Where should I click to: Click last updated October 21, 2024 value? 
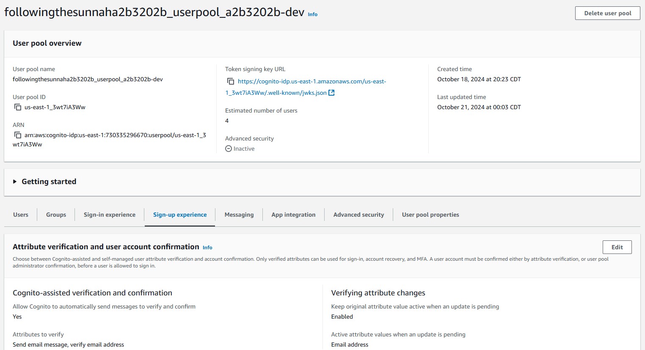pyautogui.click(x=479, y=107)
